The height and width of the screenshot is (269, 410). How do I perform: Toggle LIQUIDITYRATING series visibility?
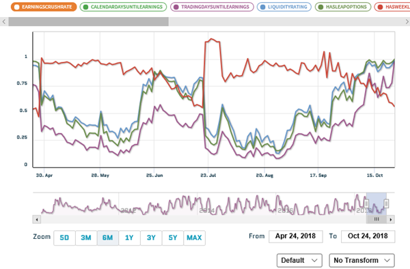click(284, 7)
